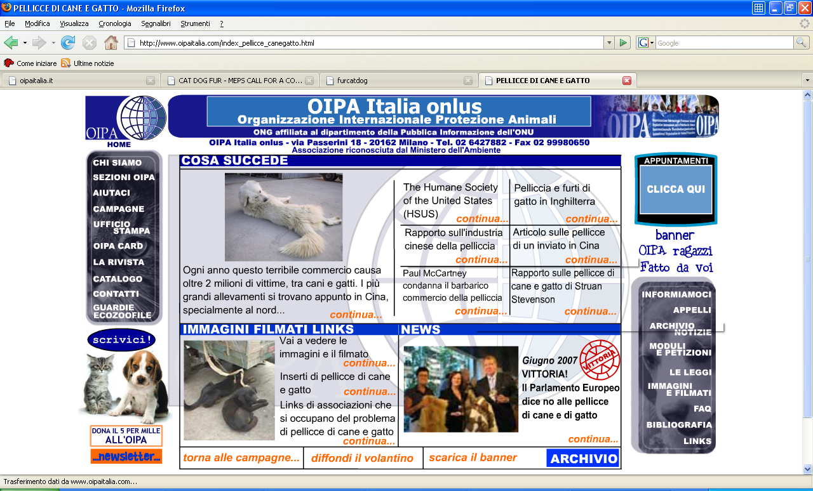Close the oipaitalia.it tab
This screenshot has width=813, height=491.
[151, 81]
